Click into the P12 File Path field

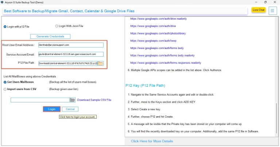pos(68,63)
